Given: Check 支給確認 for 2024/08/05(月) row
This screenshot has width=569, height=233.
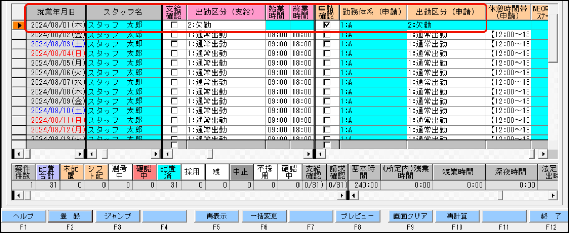Looking at the screenshot, I should pyautogui.click(x=174, y=63).
